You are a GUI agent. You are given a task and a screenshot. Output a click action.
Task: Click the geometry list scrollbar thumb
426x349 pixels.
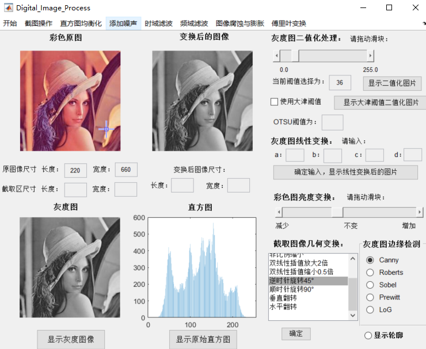(353, 294)
